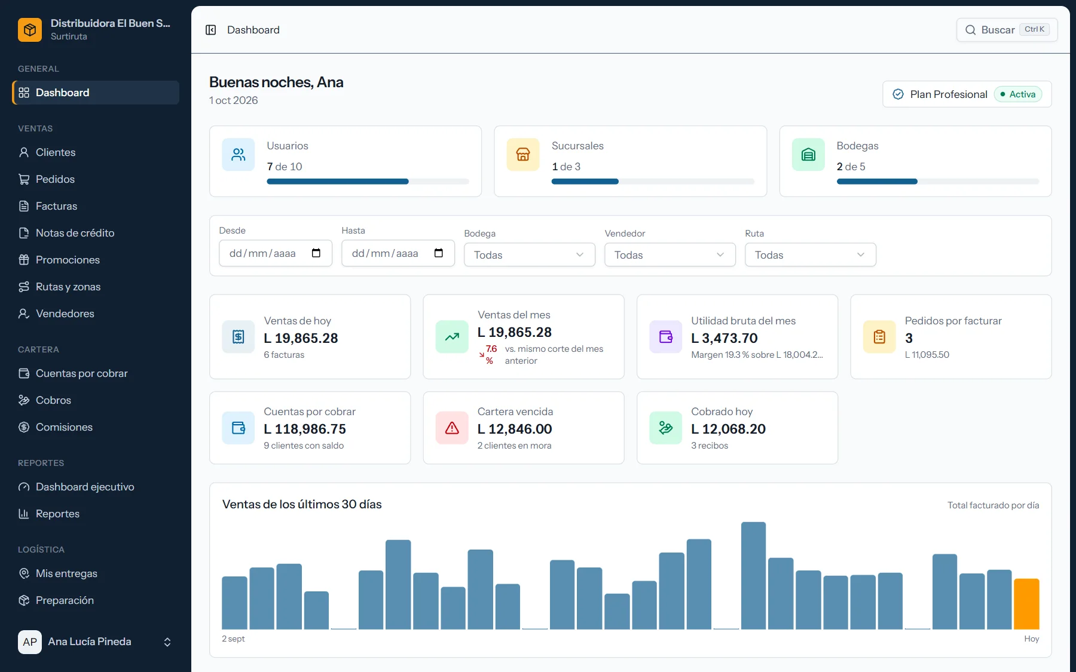Viewport: 1076px width, 672px height.
Task: Click the Buscar search button
Action: [x=1007, y=30]
